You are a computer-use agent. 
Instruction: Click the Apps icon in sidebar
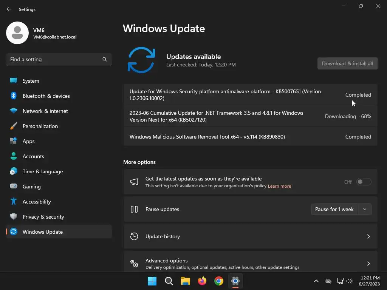pyautogui.click(x=14, y=141)
